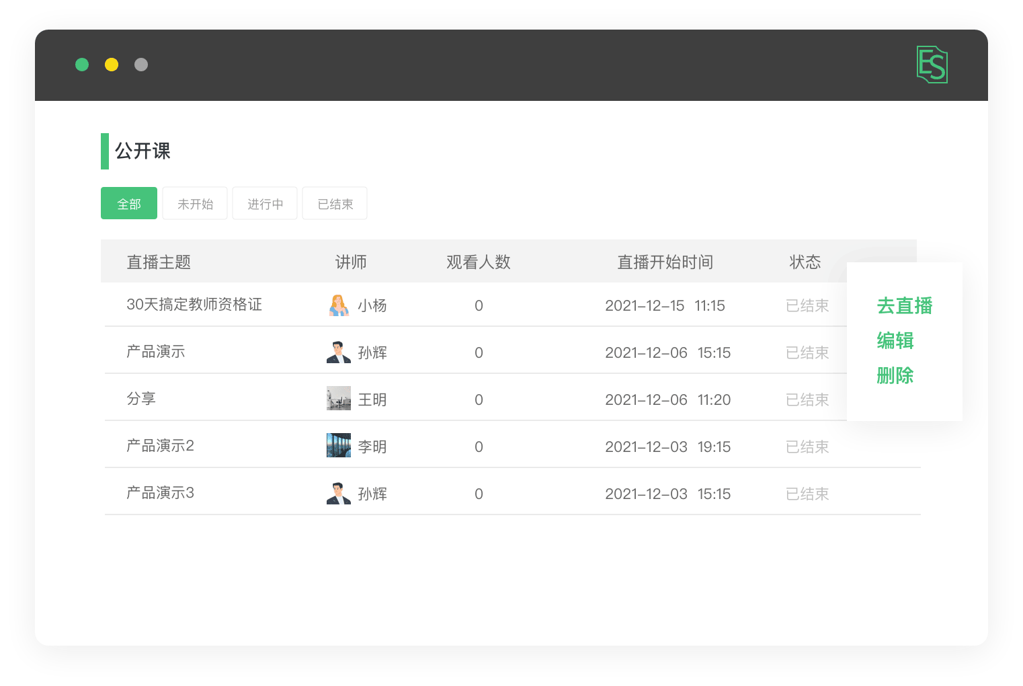Click the green window dot
The image size is (1023, 686).
(82, 65)
